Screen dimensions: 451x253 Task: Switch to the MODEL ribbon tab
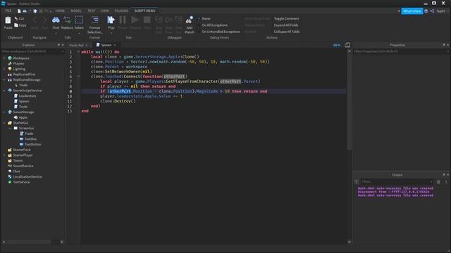tap(76, 11)
